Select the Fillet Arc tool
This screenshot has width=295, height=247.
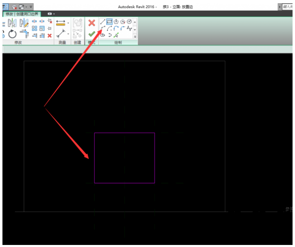(123, 29)
